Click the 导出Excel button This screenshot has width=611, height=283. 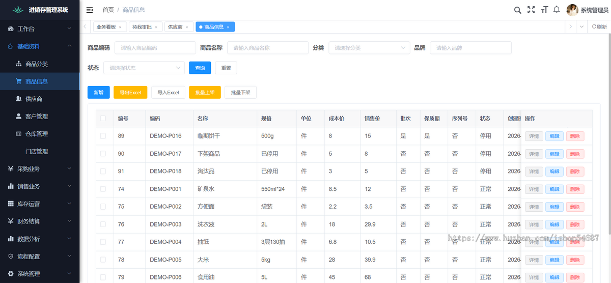coord(130,92)
